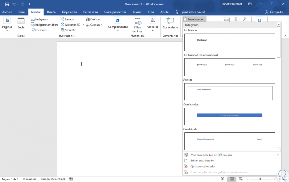Select En blanco (tres columnas) header thumbnail
Image resolution: width=289 pixels, height=182 pixels.
click(x=230, y=67)
